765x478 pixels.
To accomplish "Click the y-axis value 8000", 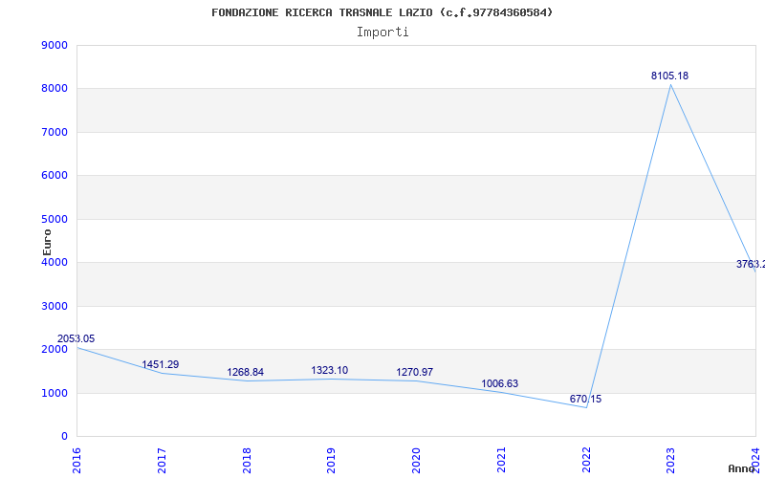I will [55, 89].
